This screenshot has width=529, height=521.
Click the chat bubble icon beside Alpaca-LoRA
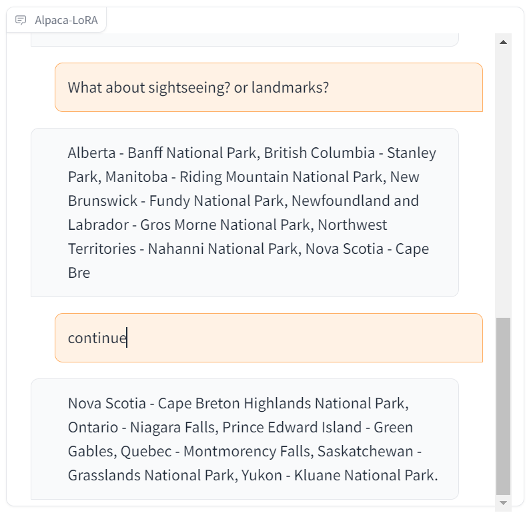(21, 20)
